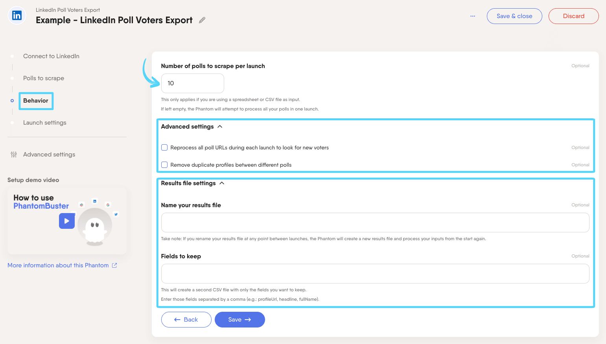Click the Back button
The width and height of the screenshot is (606, 344).
click(x=186, y=320)
